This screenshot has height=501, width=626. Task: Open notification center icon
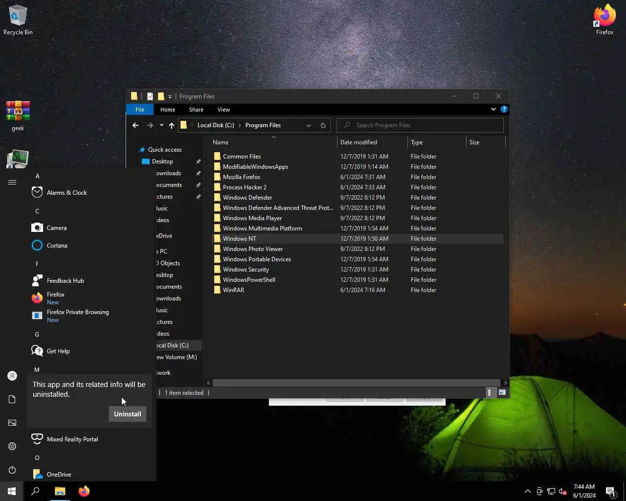[610, 491]
